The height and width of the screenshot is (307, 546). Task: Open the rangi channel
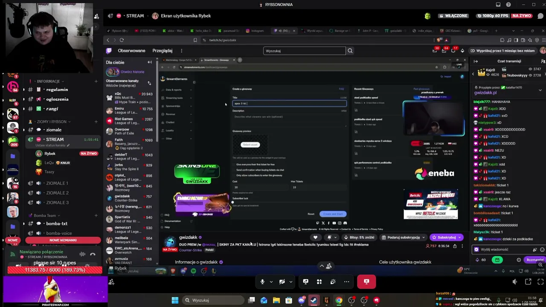52,109
